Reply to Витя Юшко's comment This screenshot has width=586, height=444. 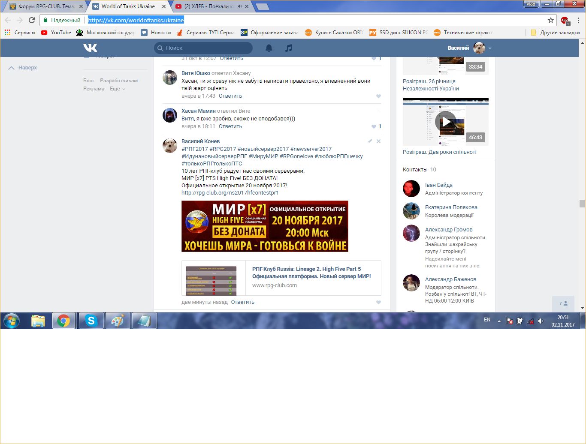pyautogui.click(x=230, y=96)
